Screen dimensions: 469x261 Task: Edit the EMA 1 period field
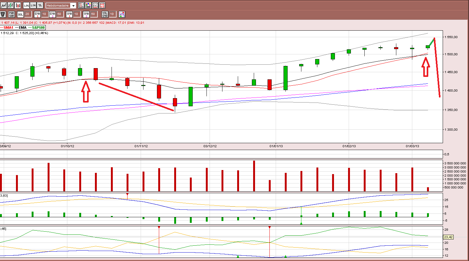point(44,14)
